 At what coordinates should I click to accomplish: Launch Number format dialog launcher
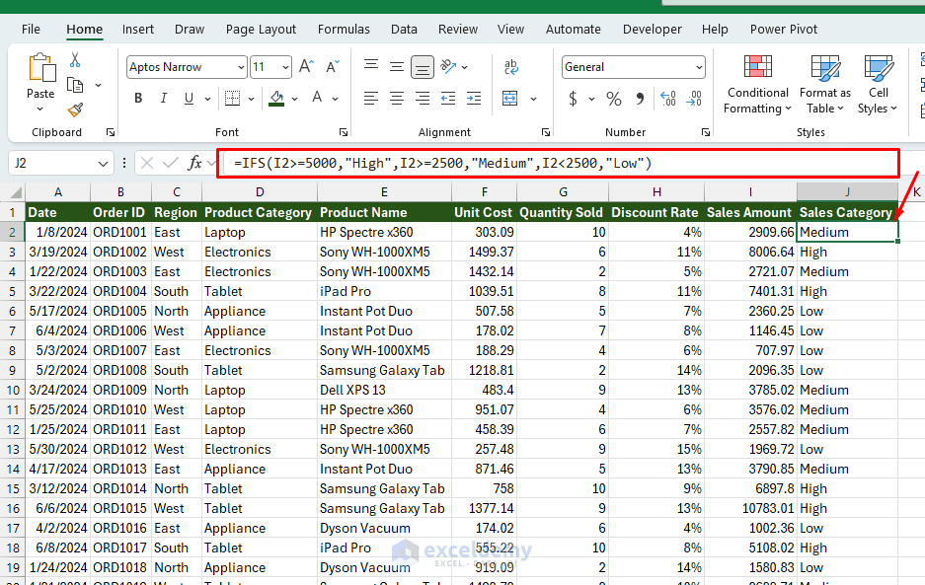(x=706, y=133)
